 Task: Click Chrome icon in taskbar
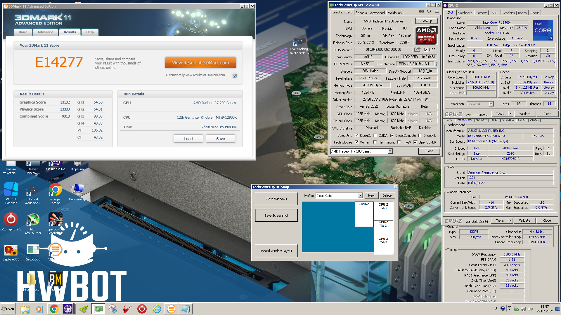point(54,309)
